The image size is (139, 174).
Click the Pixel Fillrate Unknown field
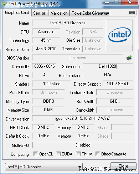[x=48, y=92]
